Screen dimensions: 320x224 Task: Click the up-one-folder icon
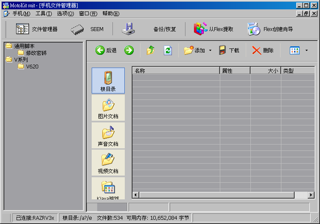[x=151, y=50]
